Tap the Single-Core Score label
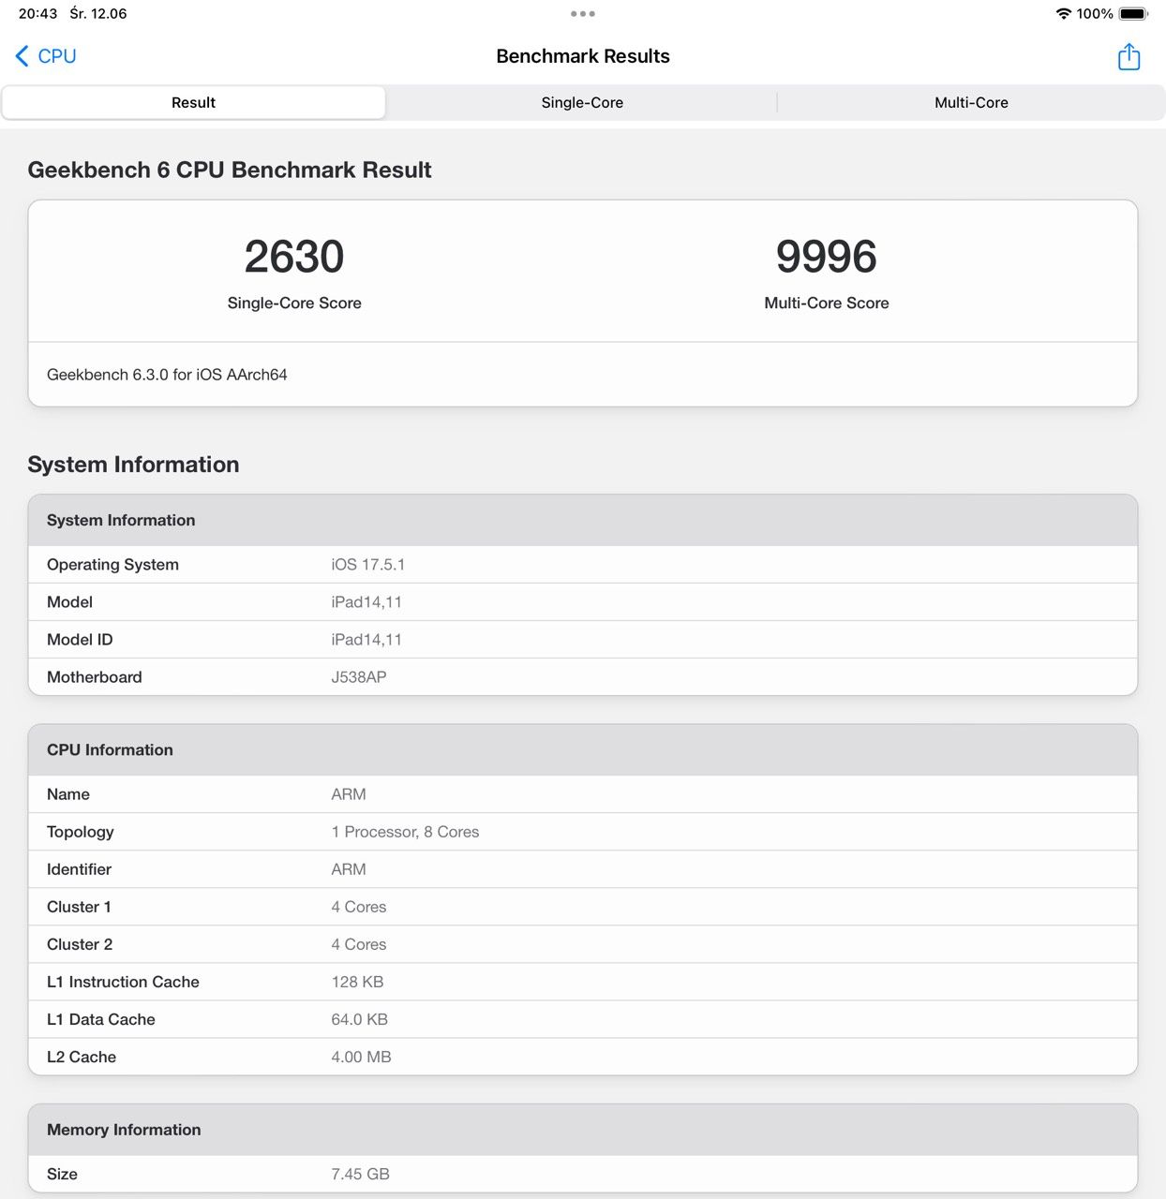 (x=294, y=303)
